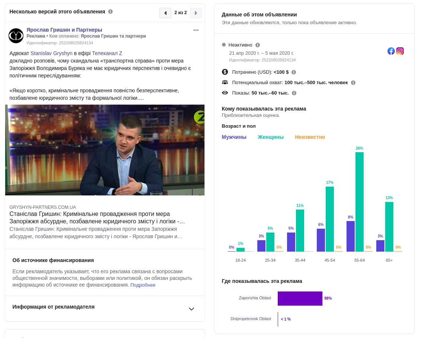Click the '55-64' age group axis label
422x338 pixels.
coord(360,260)
